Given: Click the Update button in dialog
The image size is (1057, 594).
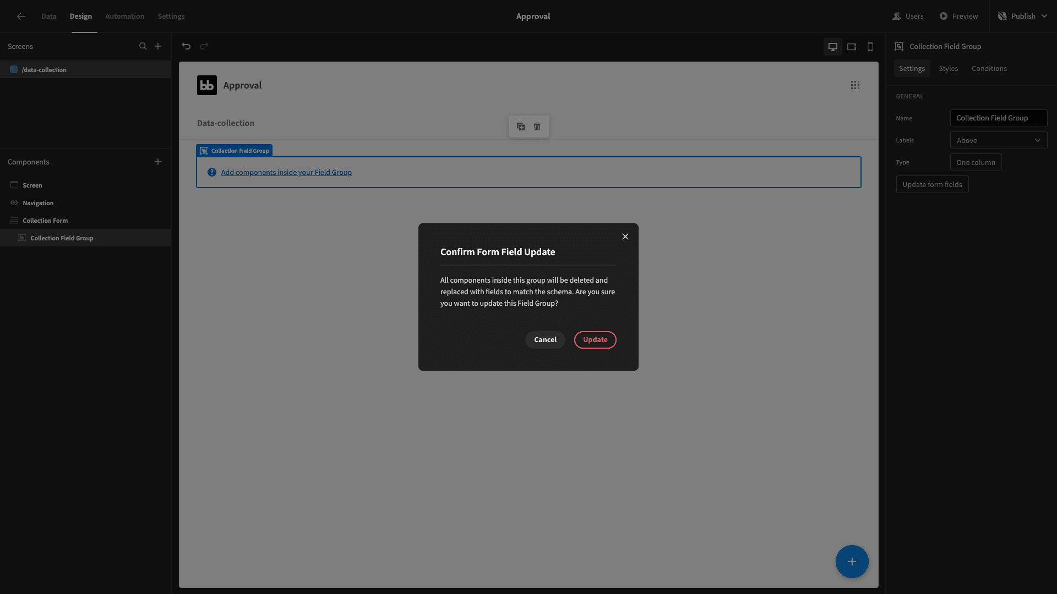Looking at the screenshot, I should (595, 339).
